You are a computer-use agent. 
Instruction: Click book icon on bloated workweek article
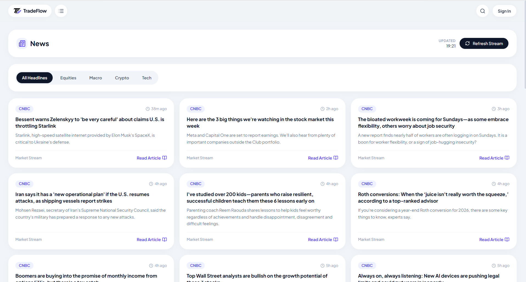pos(507,158)
